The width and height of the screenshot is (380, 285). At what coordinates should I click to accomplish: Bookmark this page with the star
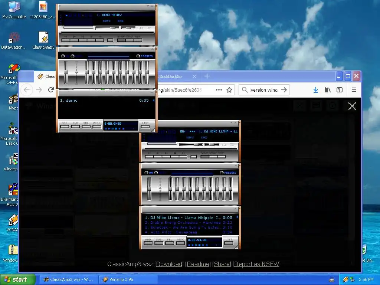click(x=229, y=90)
